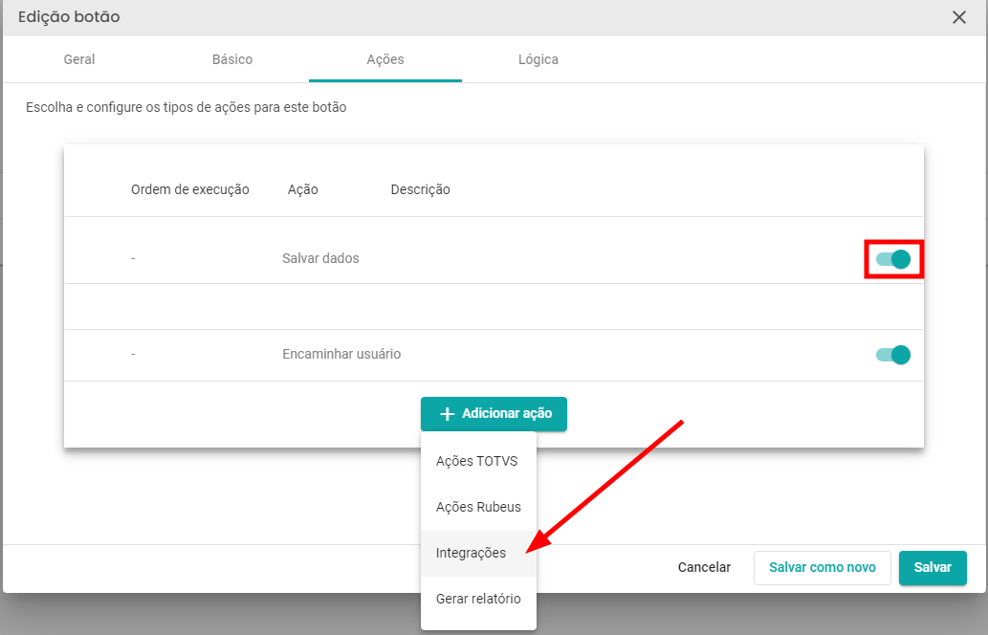
Task: Close the Edição botão dialog
Action: point(958,17)
